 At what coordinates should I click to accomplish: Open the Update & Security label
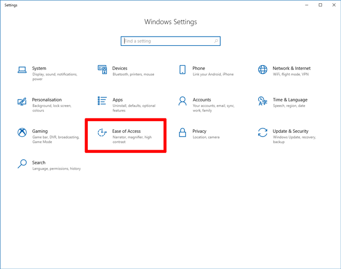tap(290, 131)
